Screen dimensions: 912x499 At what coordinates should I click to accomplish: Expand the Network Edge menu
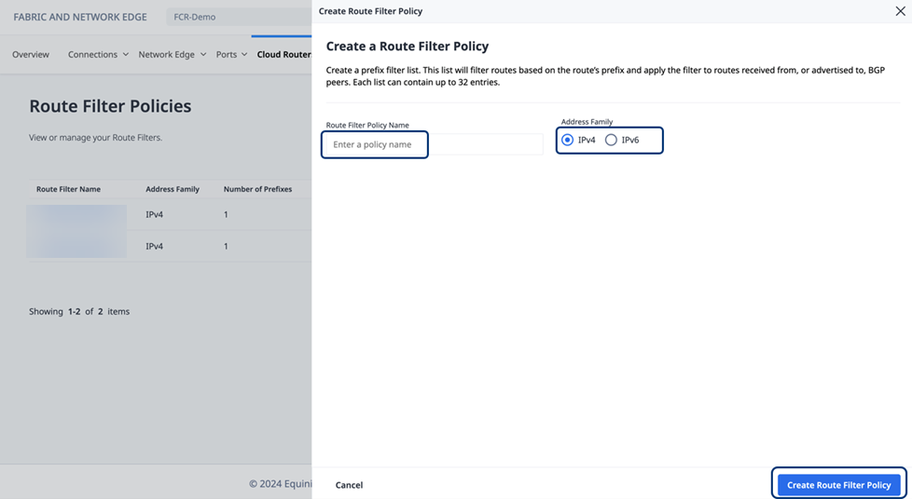click(173, 55)
